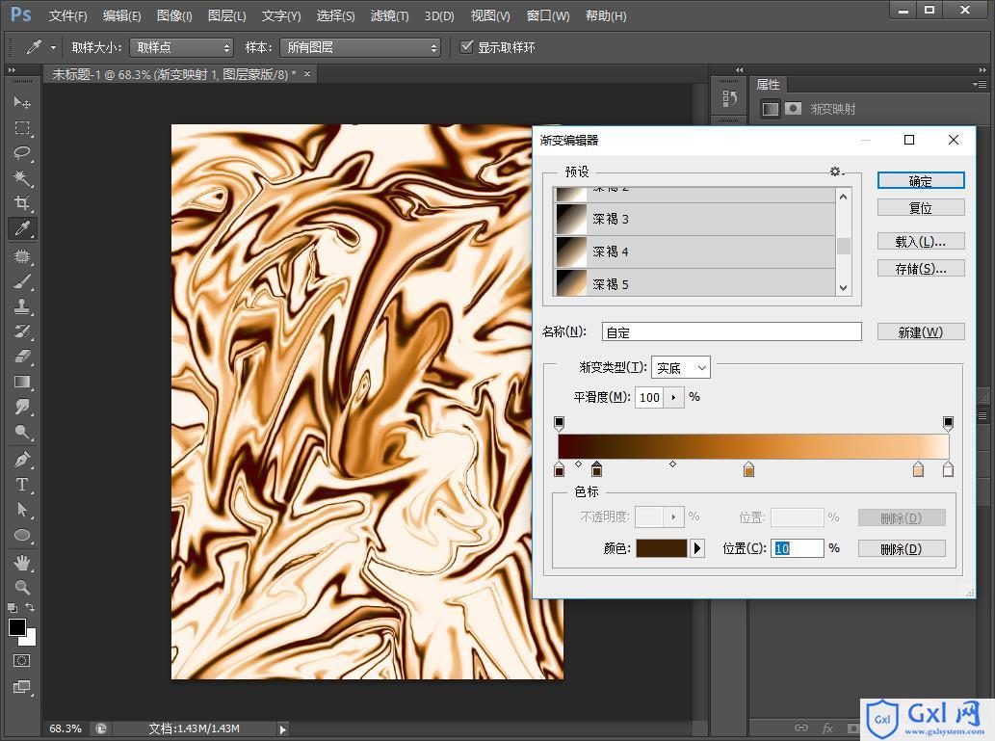Expand the collapsed toolbox panel arrows
The image size is (995, 741).
click(x=12, y=69)
